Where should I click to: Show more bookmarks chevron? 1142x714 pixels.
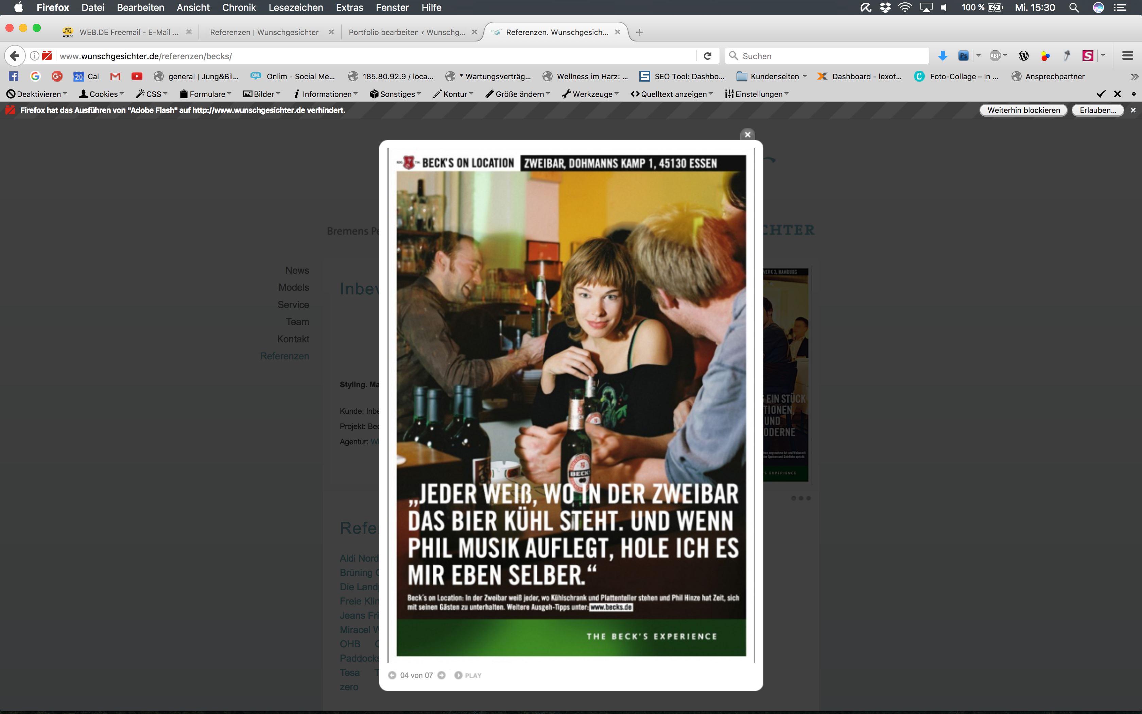pos(1135,76)
